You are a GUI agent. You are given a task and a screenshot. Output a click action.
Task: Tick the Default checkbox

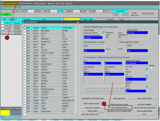pos(151,68)
